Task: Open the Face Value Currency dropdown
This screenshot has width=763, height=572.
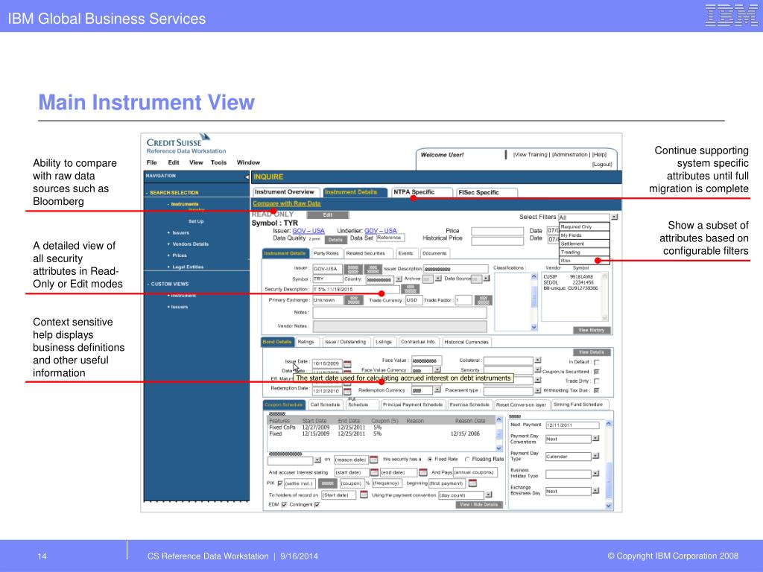Action: (437, 370)
